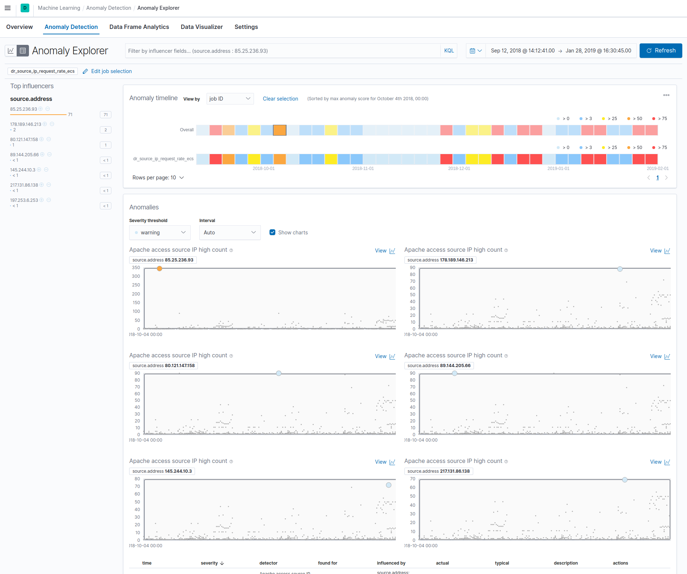
Task: Expand Rows per page 10 selector
Action: [x=158, y=178]
